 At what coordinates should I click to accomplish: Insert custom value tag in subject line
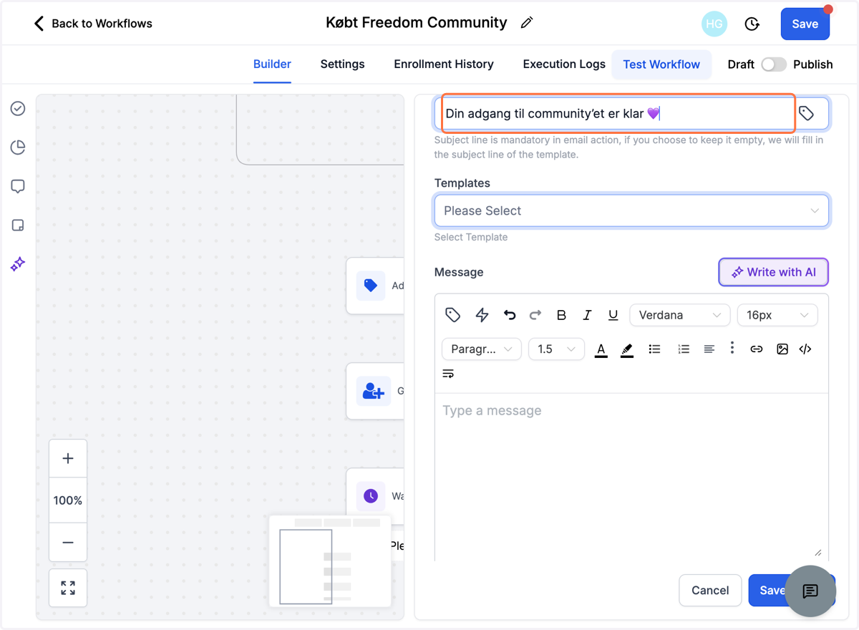(x=807, y=113)
